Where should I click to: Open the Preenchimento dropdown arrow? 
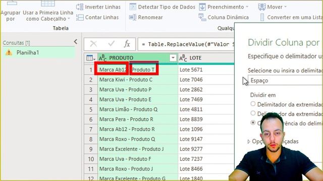click(247, 7)
